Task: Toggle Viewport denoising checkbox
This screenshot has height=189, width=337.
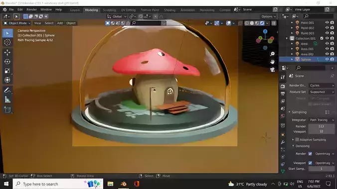Action: click(310, 163)
